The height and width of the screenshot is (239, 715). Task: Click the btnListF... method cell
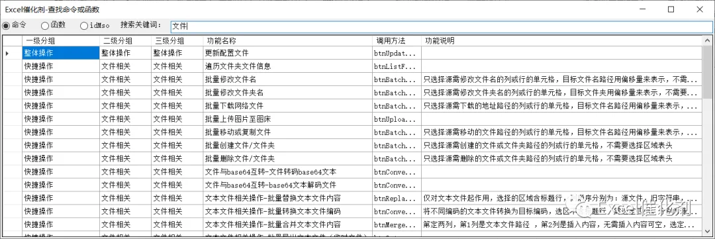pos(397,66)
